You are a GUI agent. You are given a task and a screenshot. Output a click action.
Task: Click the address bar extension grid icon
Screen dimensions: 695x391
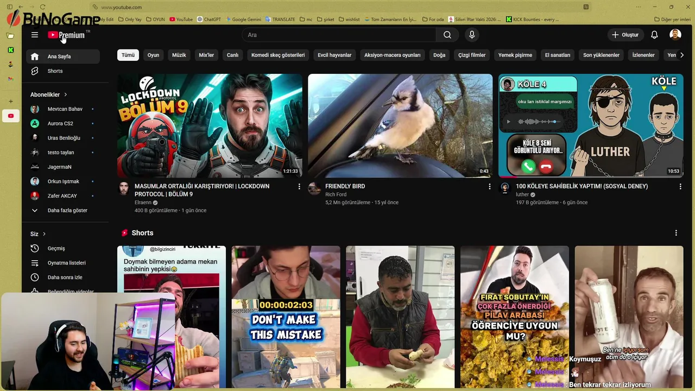(586, 7)
